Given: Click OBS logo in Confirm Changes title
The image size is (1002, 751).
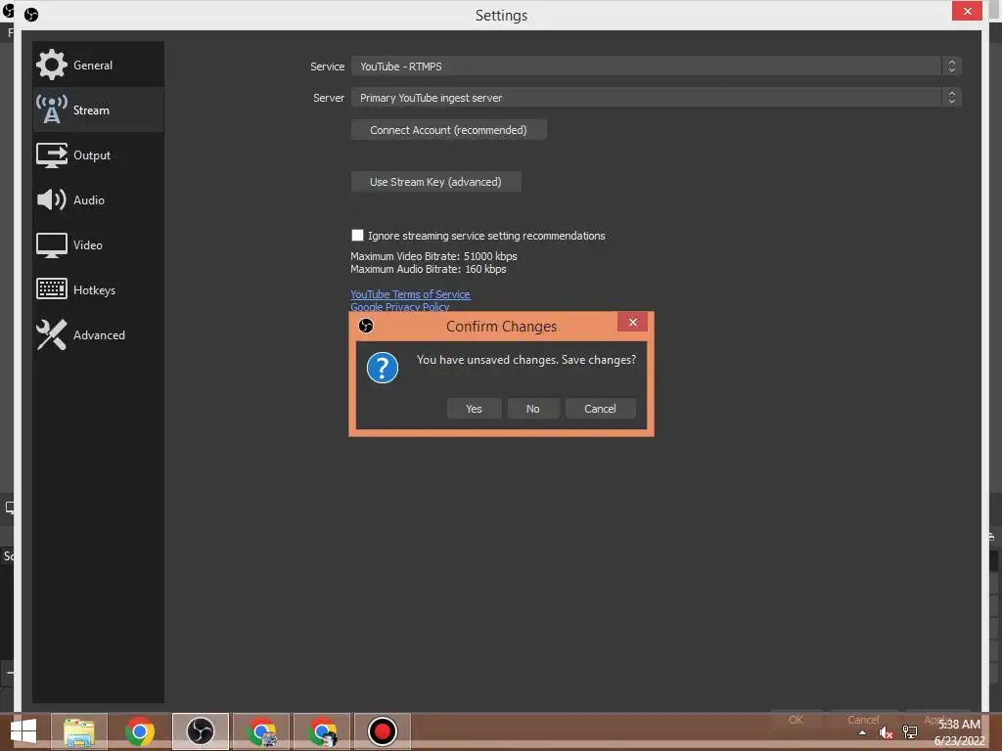Looking at the screenshot, I should pos(366,326).
